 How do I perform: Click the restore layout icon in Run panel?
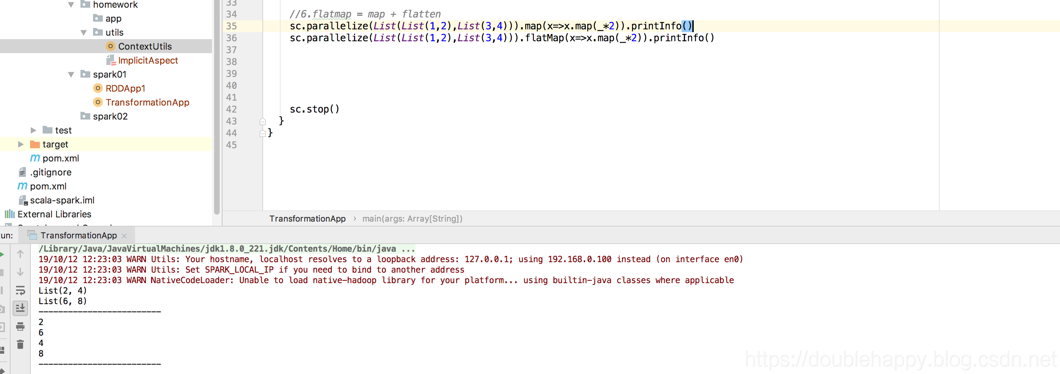(x=2, y=350)
